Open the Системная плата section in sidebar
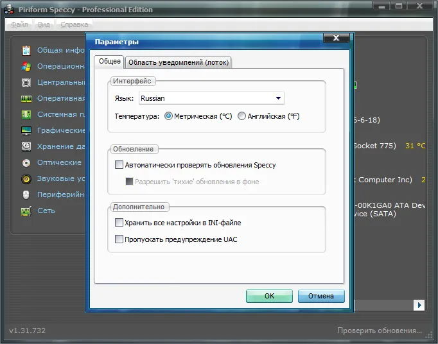Image resolution: width=438 pixels, height=344 pixels. coord(61,114)
